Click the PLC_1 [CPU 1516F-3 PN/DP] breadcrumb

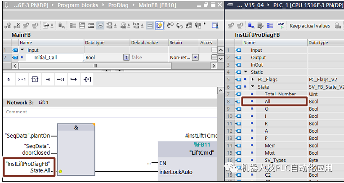pyautogui.click(x=308, y=5)
